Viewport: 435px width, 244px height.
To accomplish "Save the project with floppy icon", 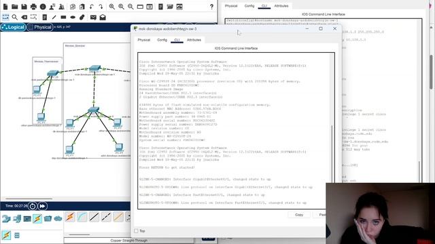I will coord(24,7).
